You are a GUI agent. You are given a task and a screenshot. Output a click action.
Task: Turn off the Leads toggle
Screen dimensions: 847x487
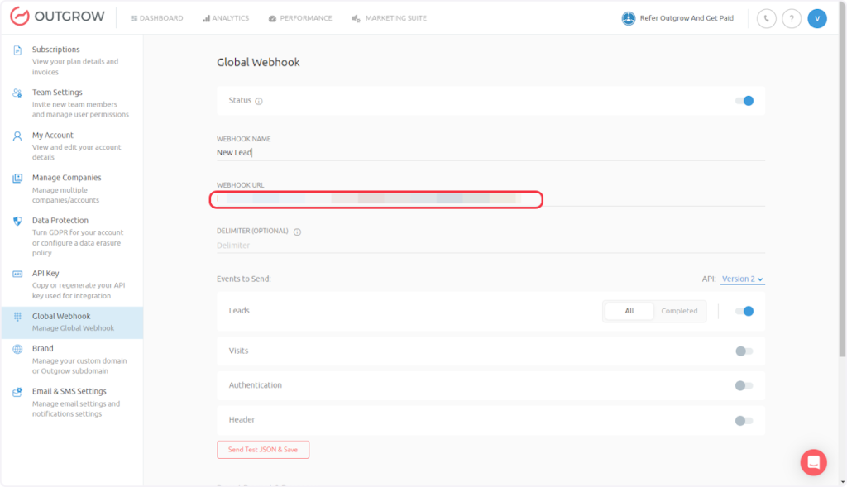coord(744,311)
